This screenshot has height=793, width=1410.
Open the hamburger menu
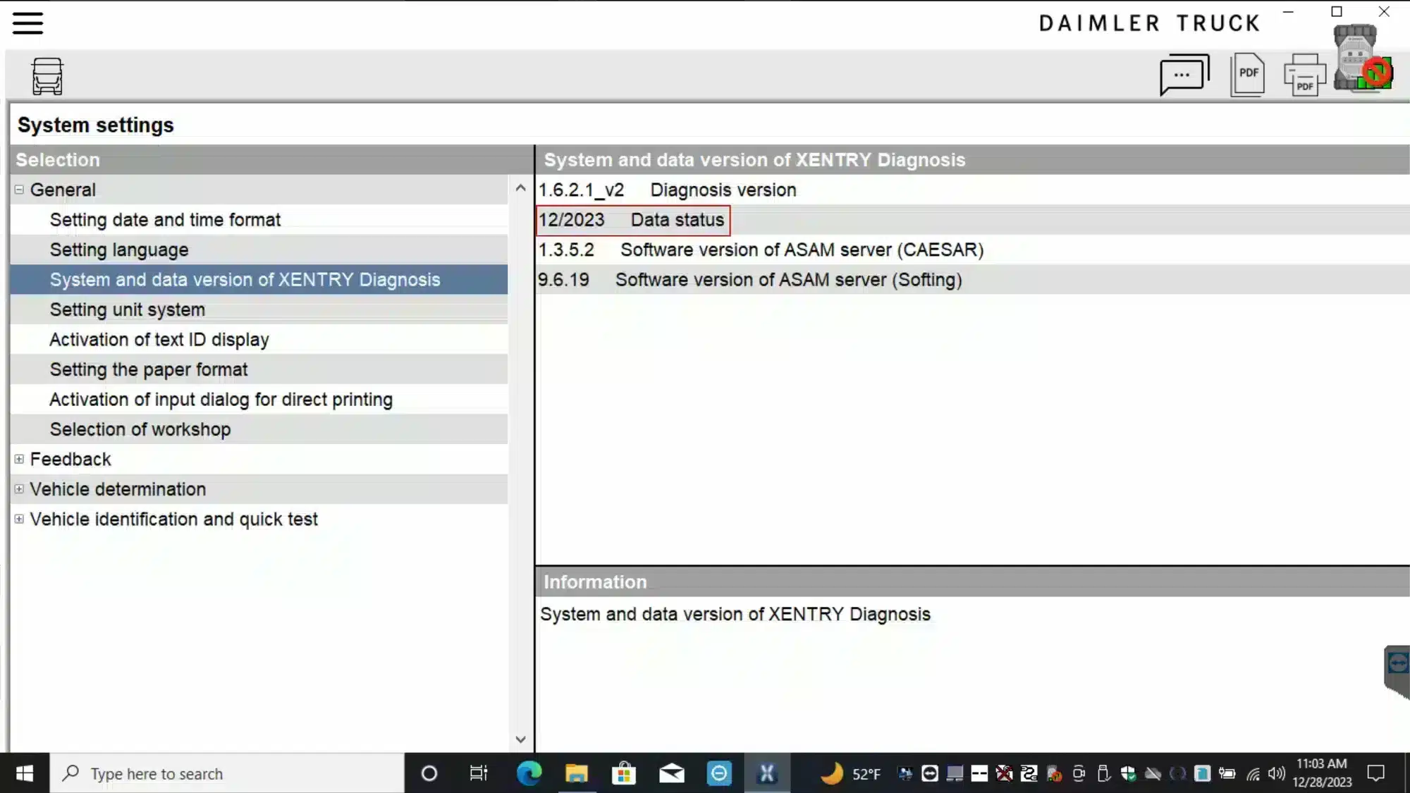coord(27,23)
